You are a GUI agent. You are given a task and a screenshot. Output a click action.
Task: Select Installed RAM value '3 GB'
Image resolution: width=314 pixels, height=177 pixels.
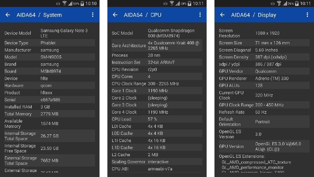click(45, 107)
